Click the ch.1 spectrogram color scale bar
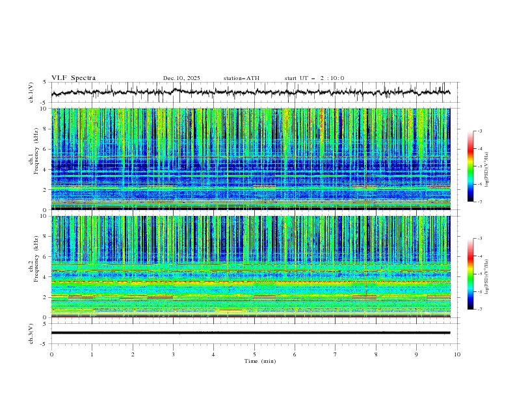This screenshot has width=515, height=398. [470, 166]
